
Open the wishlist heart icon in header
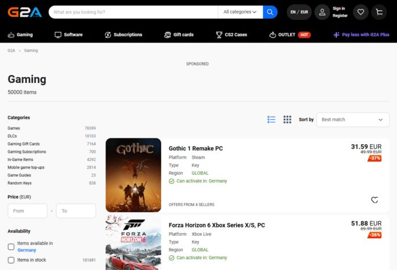[361, 12]
